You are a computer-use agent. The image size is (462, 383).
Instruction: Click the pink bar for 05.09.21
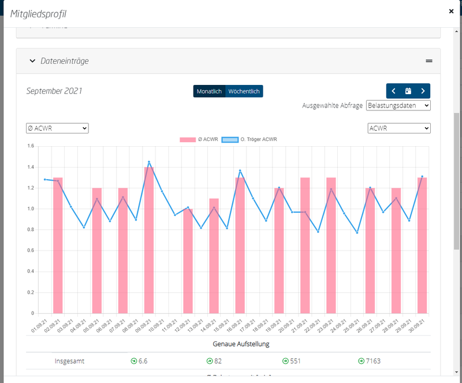click(97, 251)
